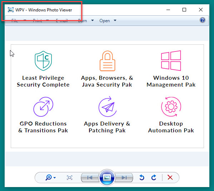Rotate the image clockwise
This screenshot has width=214, height=191.
[x=154, y=177]
